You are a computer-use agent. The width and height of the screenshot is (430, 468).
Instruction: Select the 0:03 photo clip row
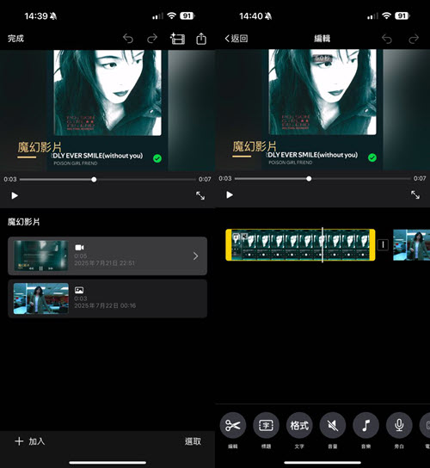click(x=107, y=299)
